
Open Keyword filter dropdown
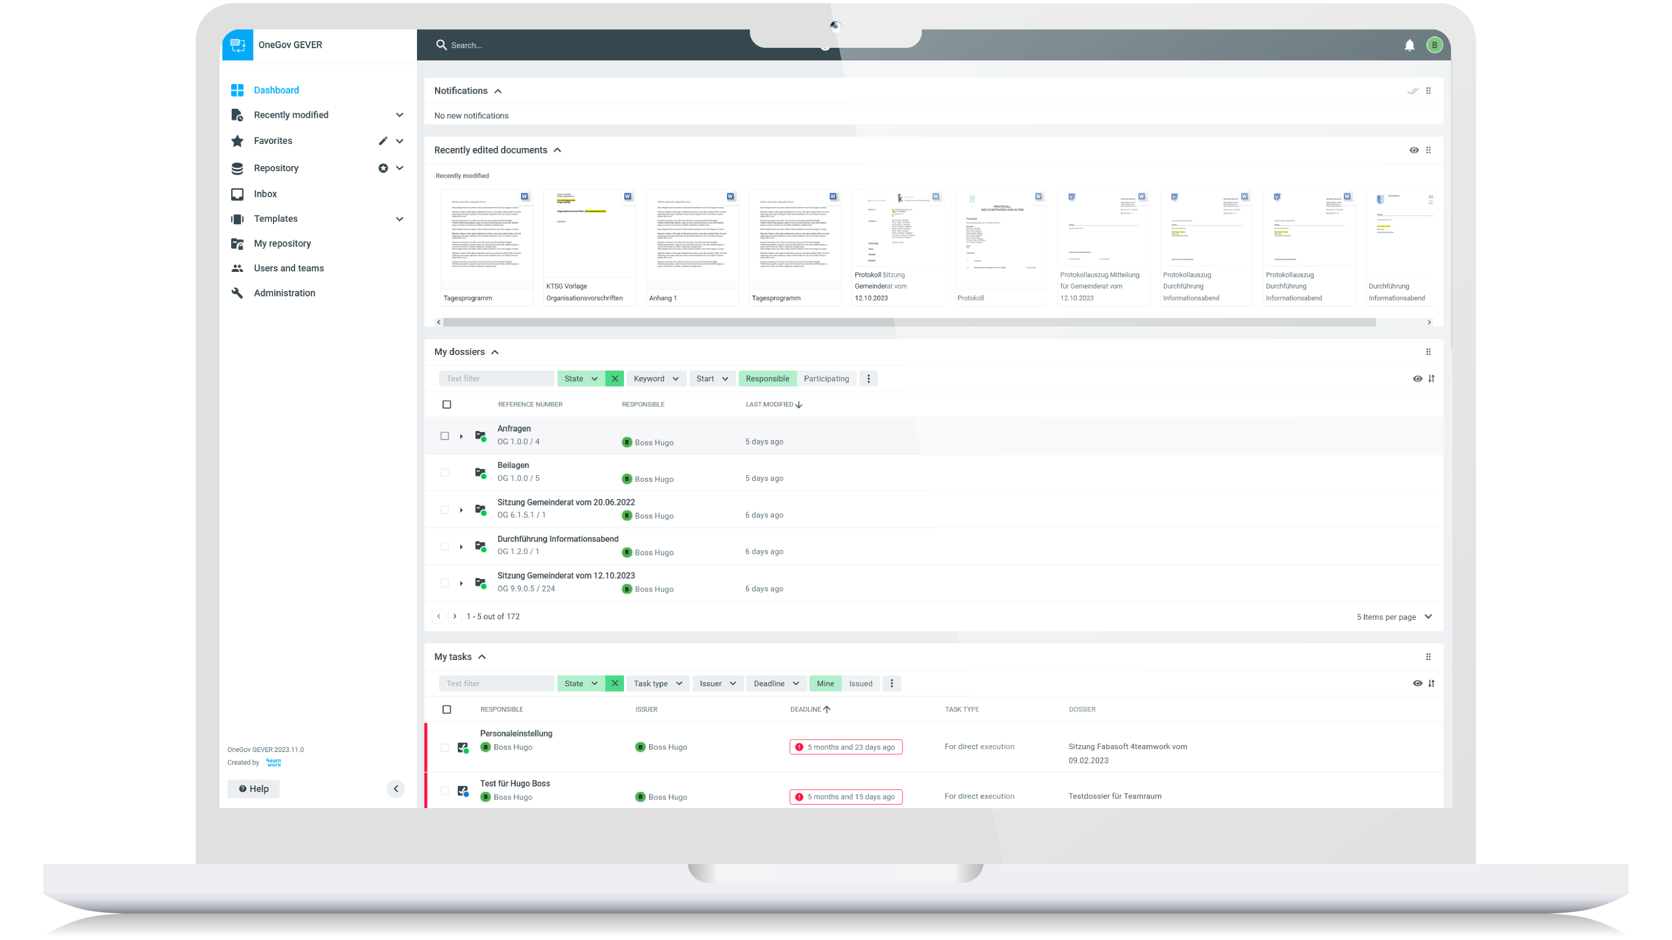pyautogui.click(x=656, y=379)
